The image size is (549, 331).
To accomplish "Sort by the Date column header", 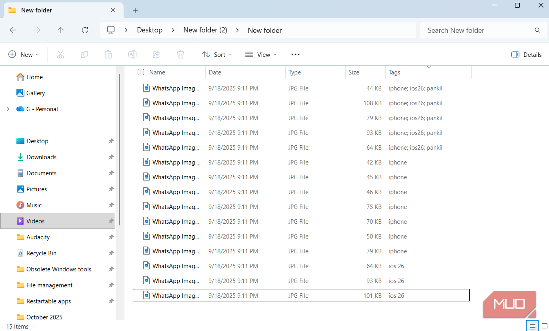I will click(245, 72).
